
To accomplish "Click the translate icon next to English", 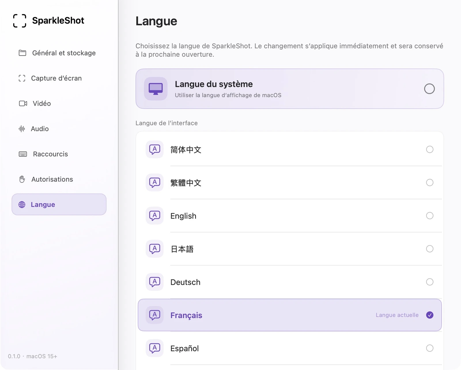I will pos(155,215).
